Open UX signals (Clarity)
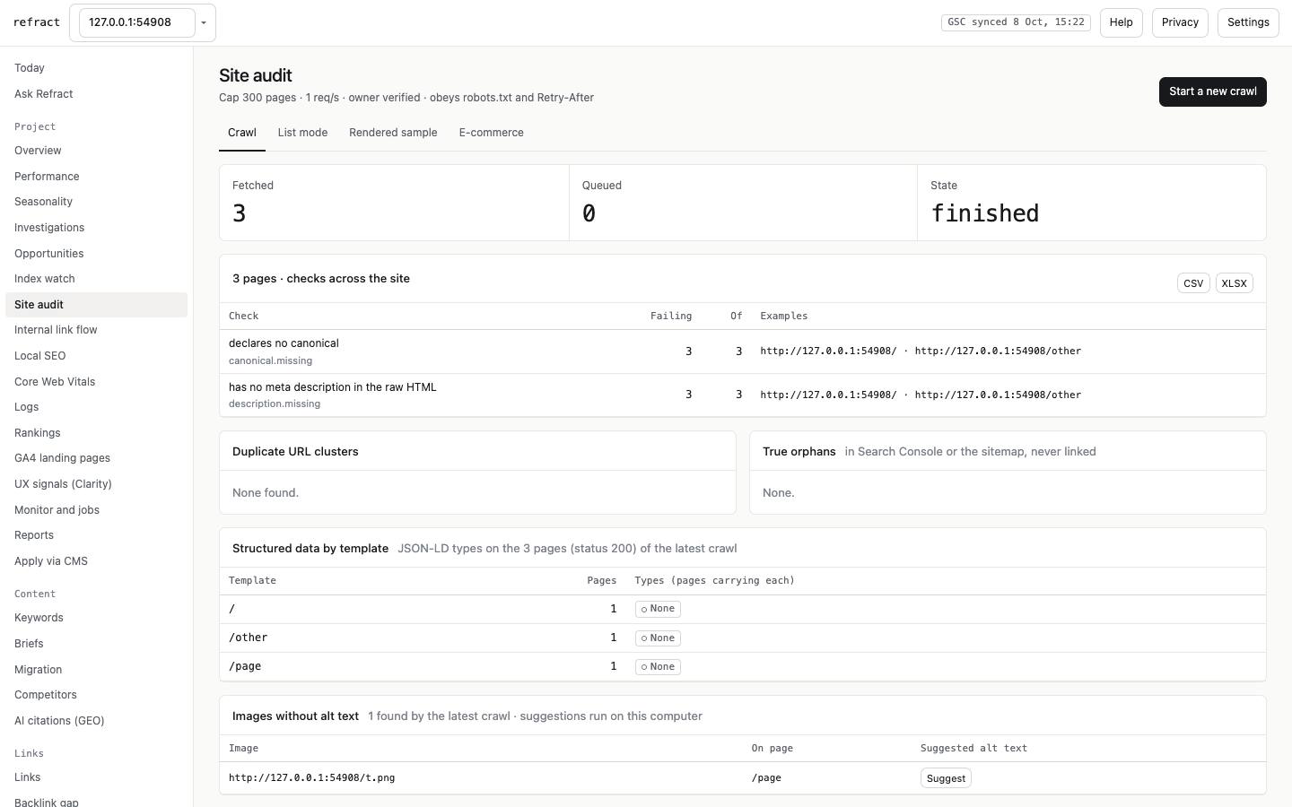Viewport: 1292px width, 807px height. [96, 484]
